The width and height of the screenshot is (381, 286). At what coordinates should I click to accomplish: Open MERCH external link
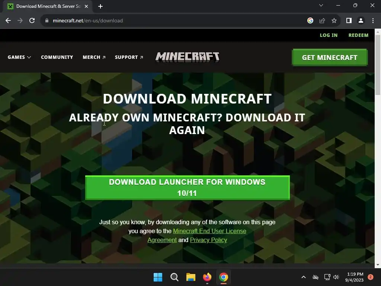[x=94, y=57]
